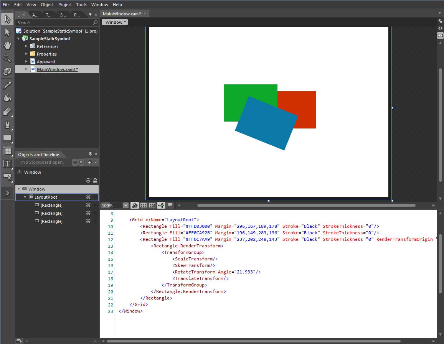Expand the References tree node
The height and width of the screenshot is (344, 444).
[26, 46]
